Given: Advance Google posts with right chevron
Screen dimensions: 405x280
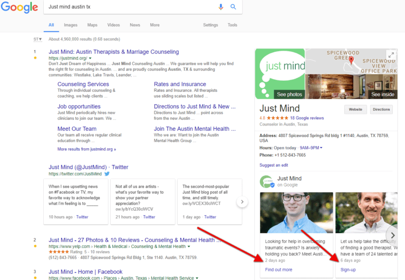Looking at the screenshot, I should click(x=392, y=235).
